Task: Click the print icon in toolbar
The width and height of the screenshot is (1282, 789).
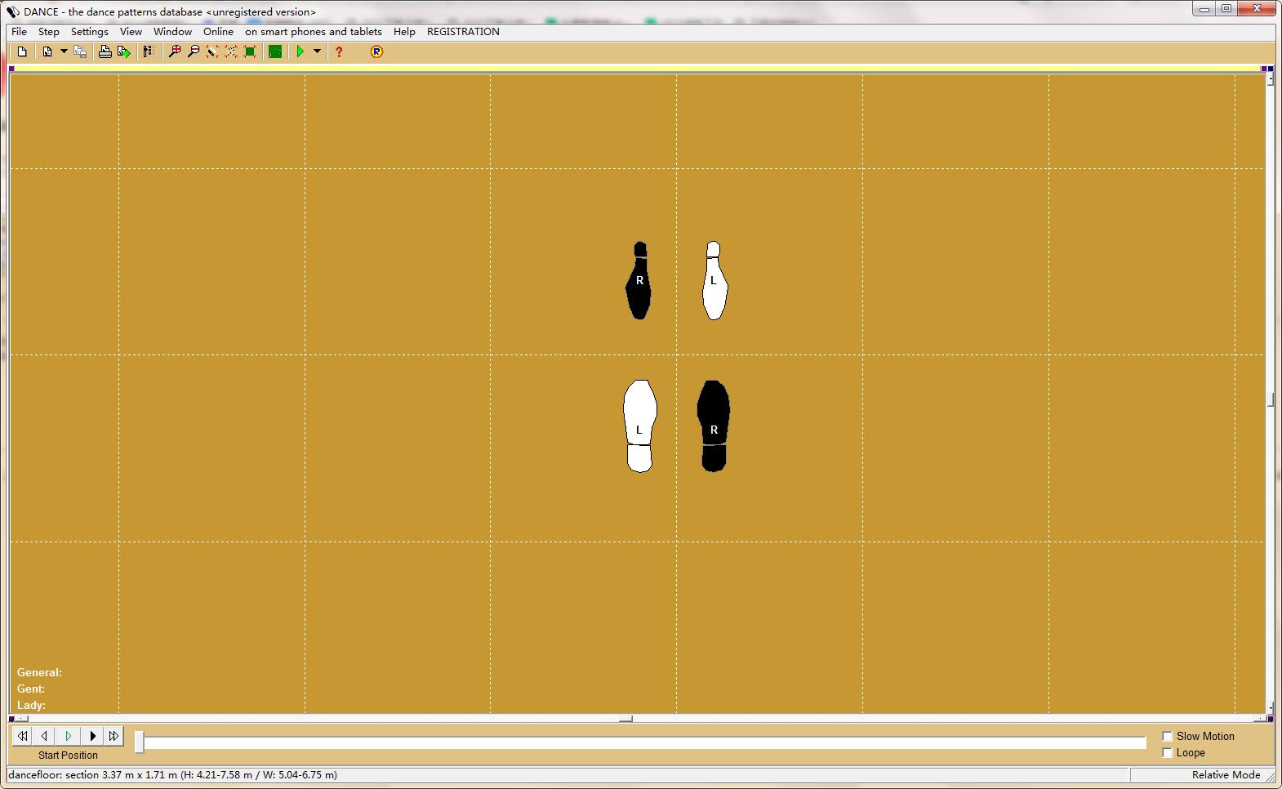Action: point(105,51)
